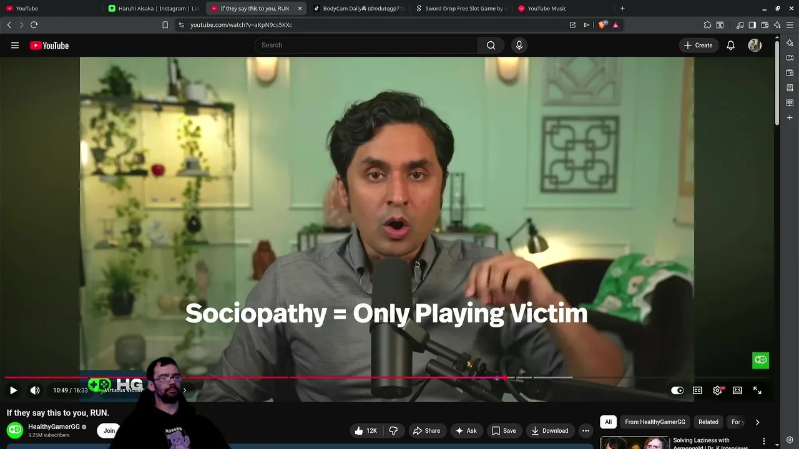Open the YouTube hamburger guide menu

pos(15,46)
